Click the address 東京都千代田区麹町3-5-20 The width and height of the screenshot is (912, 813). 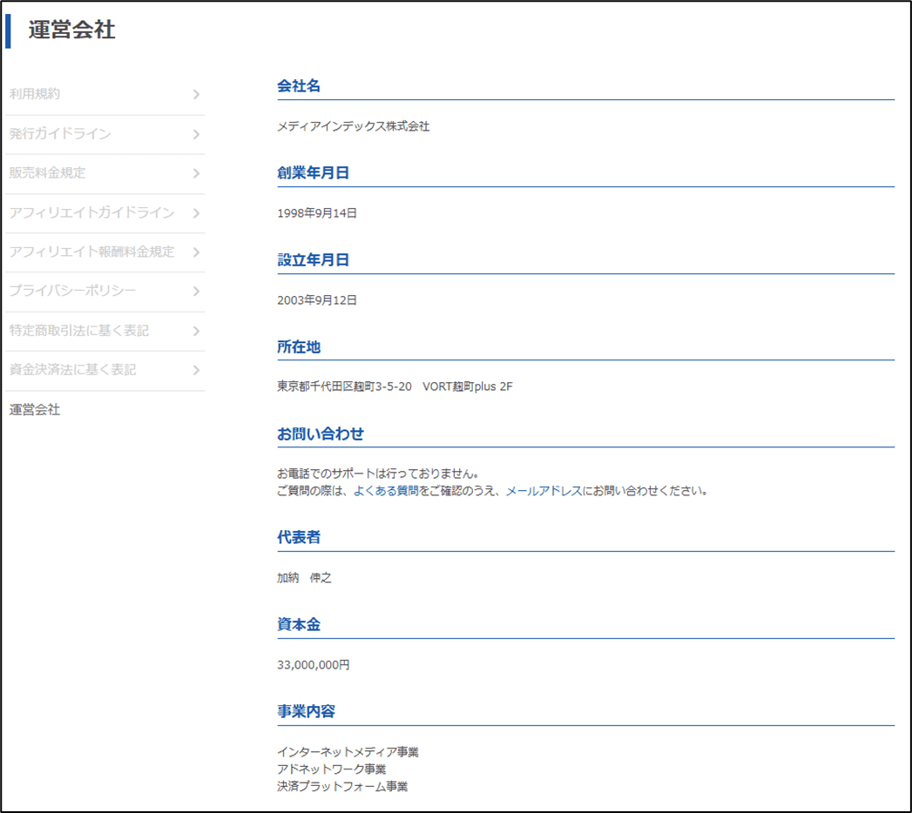[x=344, y=387]
